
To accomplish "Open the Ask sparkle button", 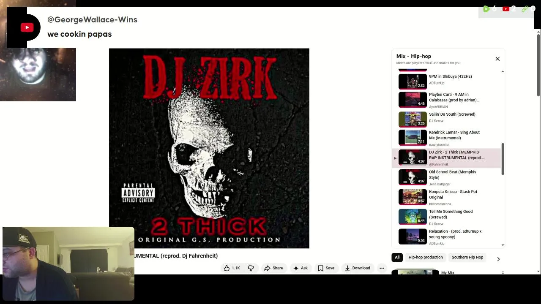I will [301, 268].
